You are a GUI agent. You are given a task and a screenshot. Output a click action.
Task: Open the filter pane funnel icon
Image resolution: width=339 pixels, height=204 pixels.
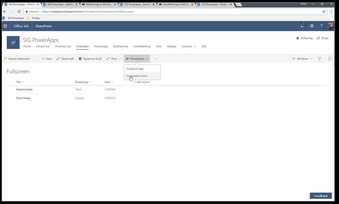(319, 59)
